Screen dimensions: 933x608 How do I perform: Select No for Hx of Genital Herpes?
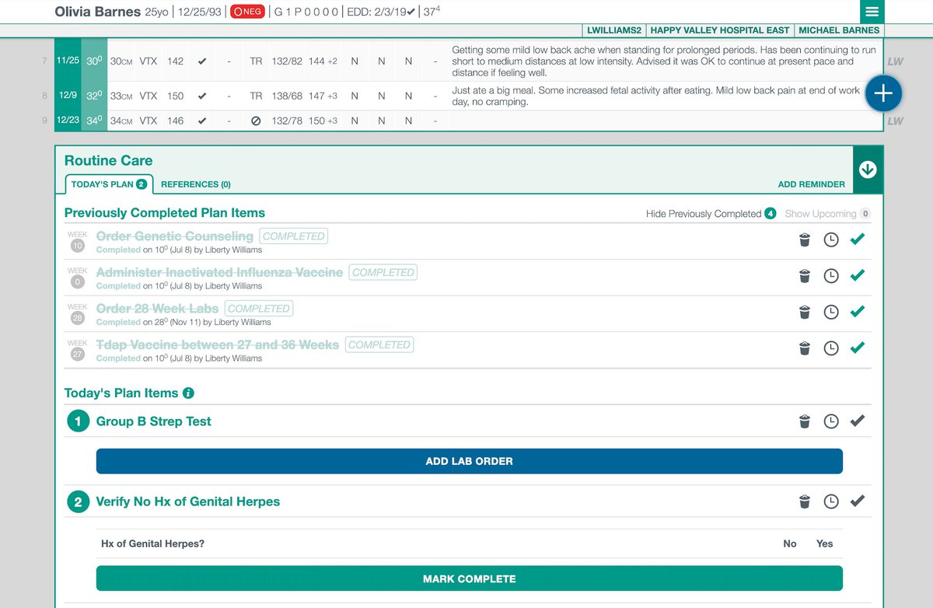[x=790, y=544]
